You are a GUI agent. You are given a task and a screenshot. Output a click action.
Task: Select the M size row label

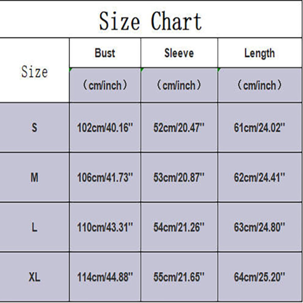[x=34, y=178]
